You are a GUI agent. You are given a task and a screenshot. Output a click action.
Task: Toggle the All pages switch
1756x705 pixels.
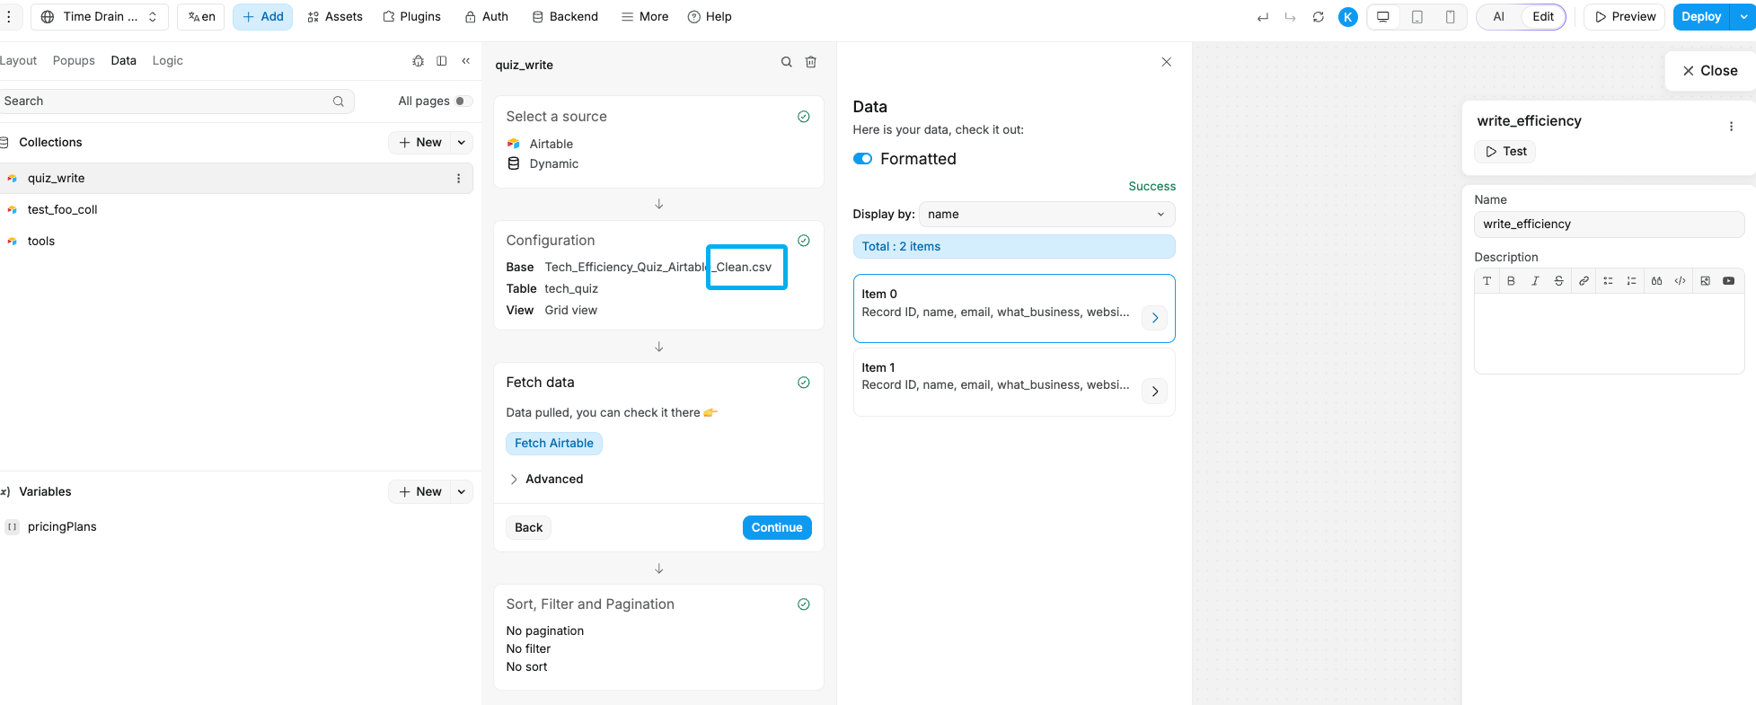coord(463,101)
